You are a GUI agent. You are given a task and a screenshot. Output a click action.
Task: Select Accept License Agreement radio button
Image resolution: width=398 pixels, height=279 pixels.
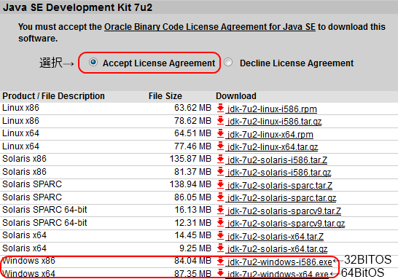click(93, 62)
